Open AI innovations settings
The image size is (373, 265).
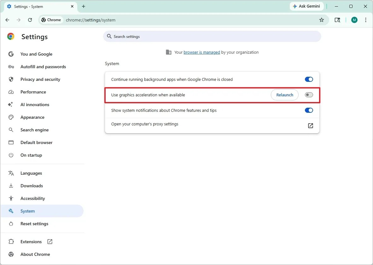click(35, 105)
